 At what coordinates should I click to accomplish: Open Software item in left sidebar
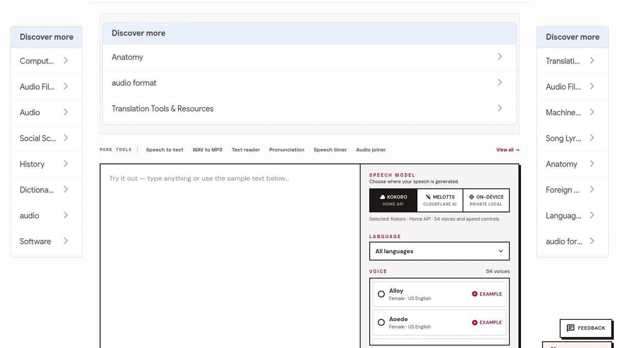tap(46, 241)
